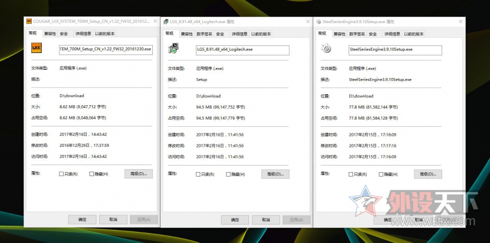Click the SteelSeries window title bar icon
Viewport: 490px width, 243px height.
319,22
